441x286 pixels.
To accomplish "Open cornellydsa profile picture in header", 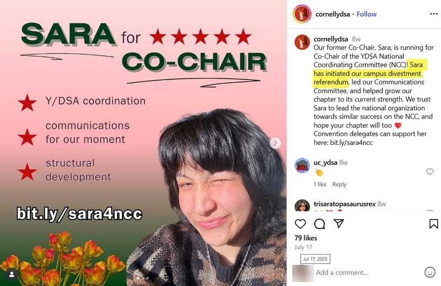I will tap(302, 14).
